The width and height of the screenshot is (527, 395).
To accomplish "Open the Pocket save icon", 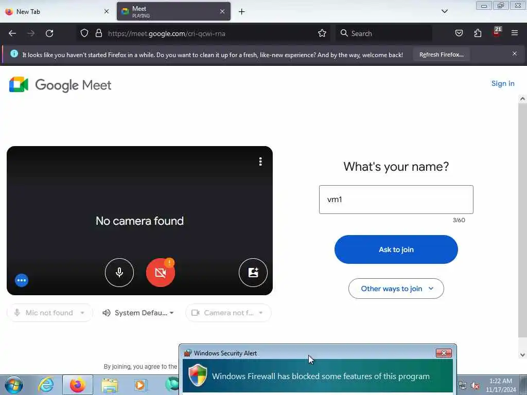I will [x=459, y=33].
